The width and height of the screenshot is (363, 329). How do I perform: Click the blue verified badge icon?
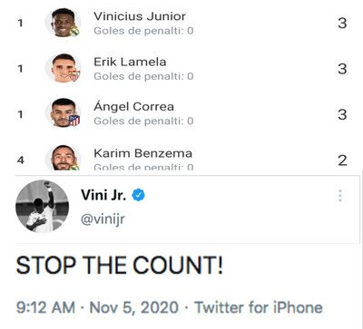pos(138,195)
